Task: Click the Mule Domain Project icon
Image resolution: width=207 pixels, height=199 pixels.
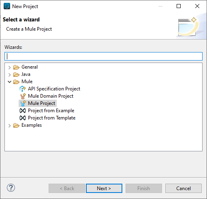Action: (23, 96)
